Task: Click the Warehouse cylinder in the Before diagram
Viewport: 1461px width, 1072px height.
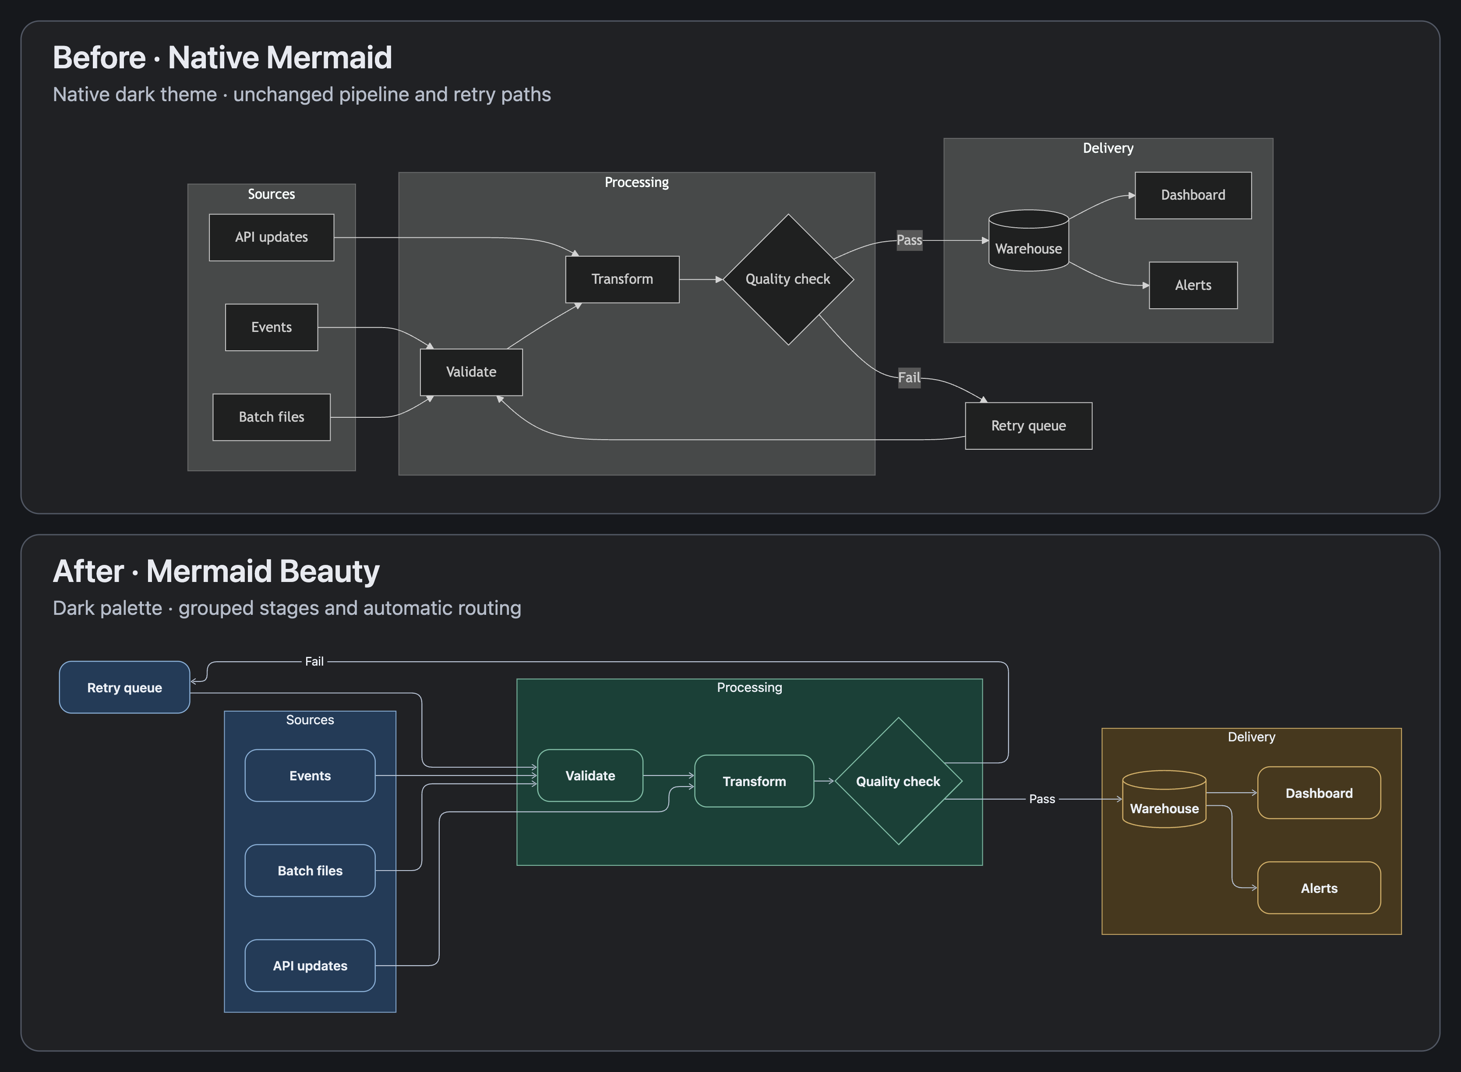Action: 1029,241
